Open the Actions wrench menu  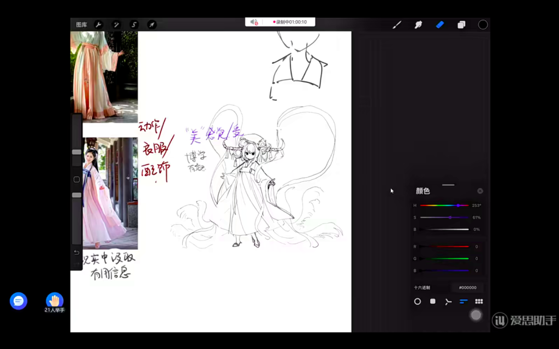(x=99, y=25)
